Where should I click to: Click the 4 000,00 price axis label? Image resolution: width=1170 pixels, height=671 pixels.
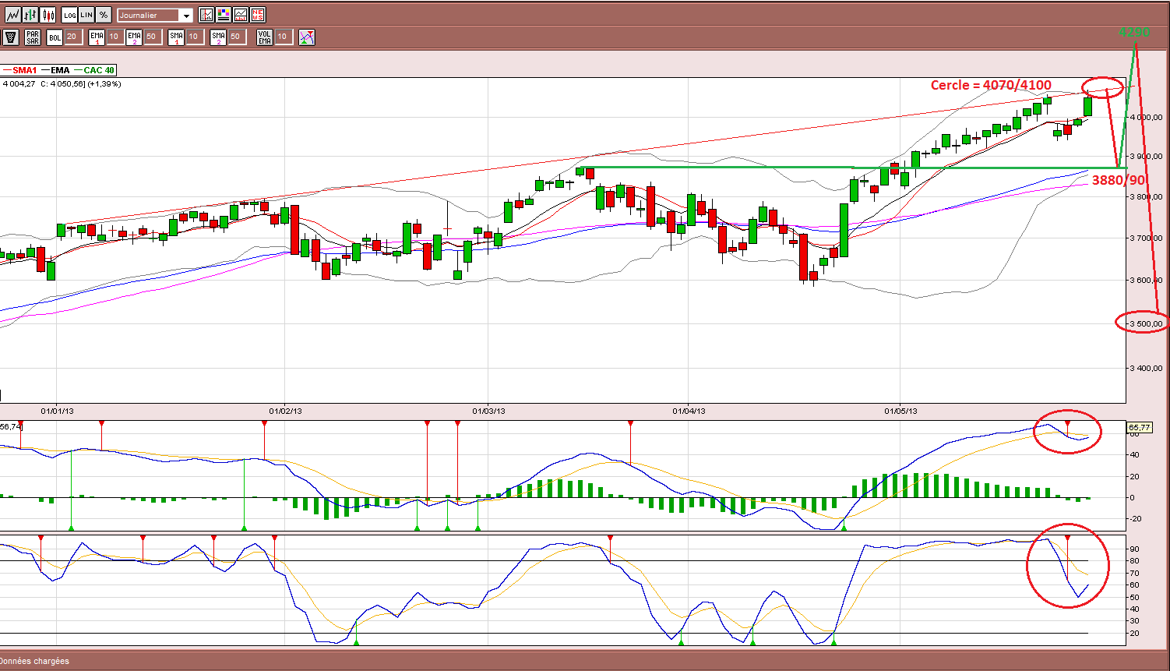coord(1147,117)
